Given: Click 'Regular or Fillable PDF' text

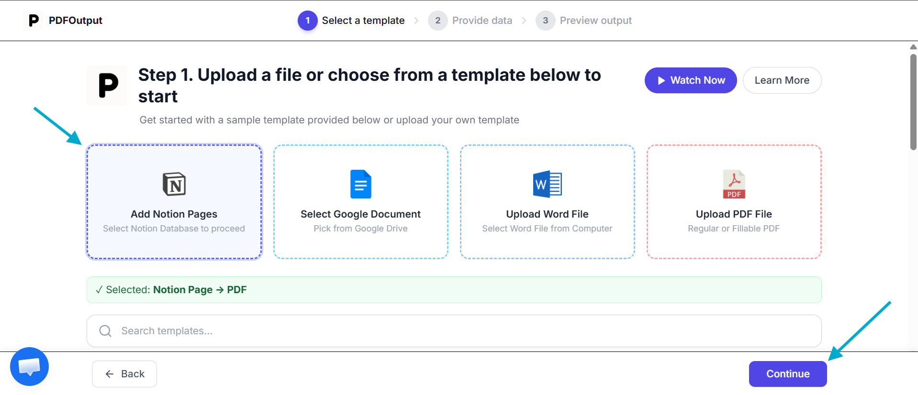Looking at the screenshot, I should coord(734,229).
